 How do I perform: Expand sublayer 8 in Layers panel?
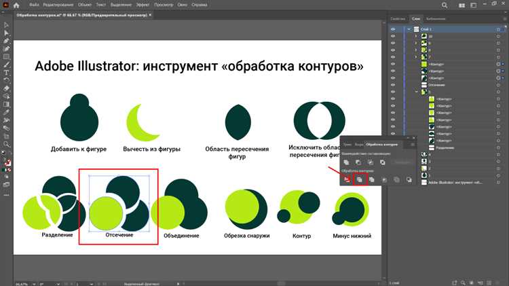click(416, 50)
